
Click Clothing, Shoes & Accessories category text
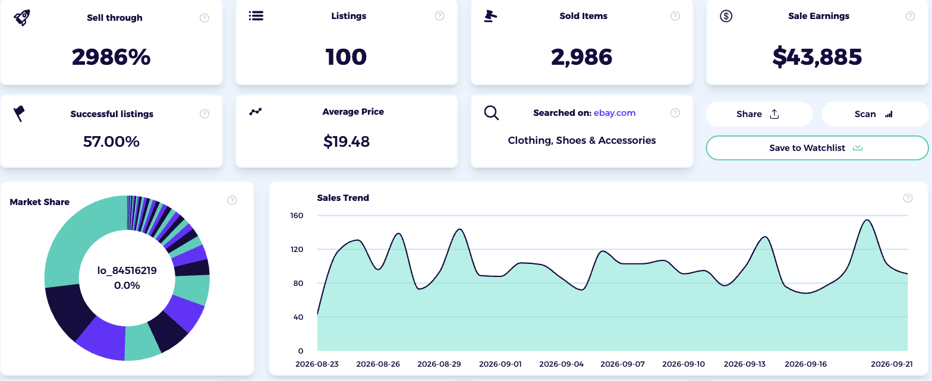pos(582,140)
